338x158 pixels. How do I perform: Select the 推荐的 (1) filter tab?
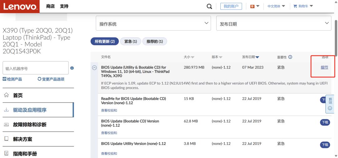pos(155,41)
